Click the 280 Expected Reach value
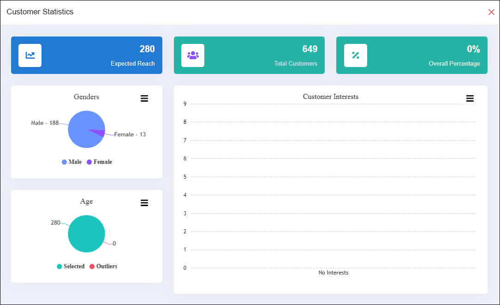Viewport: 500px width, 305px height. pyautogui.click(x=147, y=49)
